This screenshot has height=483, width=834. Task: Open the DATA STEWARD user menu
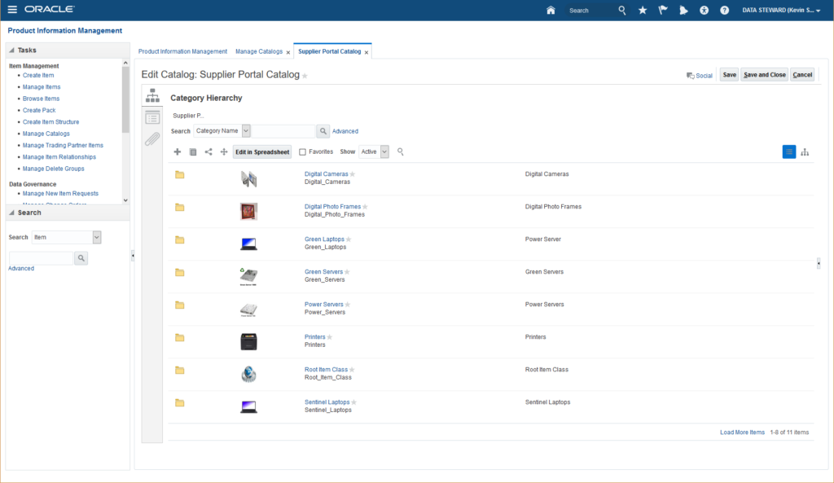pos(781,10)
